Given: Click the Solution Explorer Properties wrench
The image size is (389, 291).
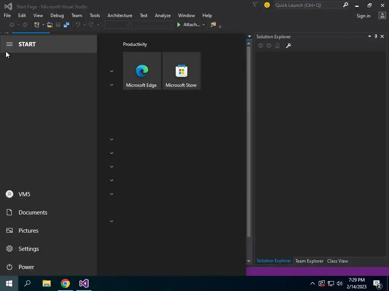Looking at the screenshot, I should click(x=289, y=45).
